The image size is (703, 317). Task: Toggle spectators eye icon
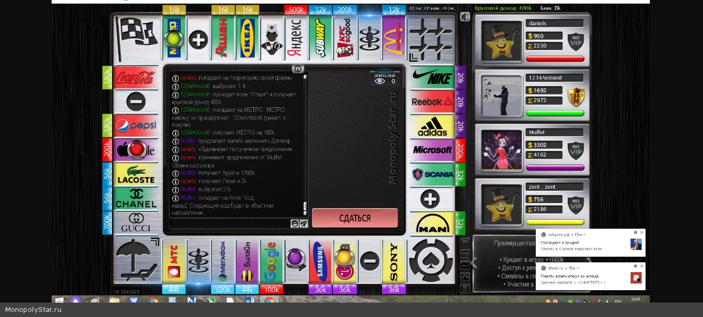pyautogui.click(x=380, y=81)
